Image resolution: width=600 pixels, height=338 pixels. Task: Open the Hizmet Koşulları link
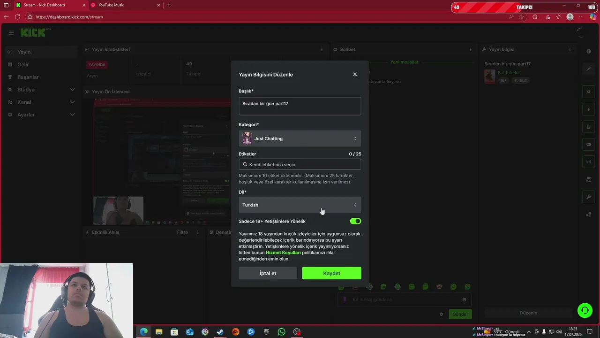coord(283,253)
